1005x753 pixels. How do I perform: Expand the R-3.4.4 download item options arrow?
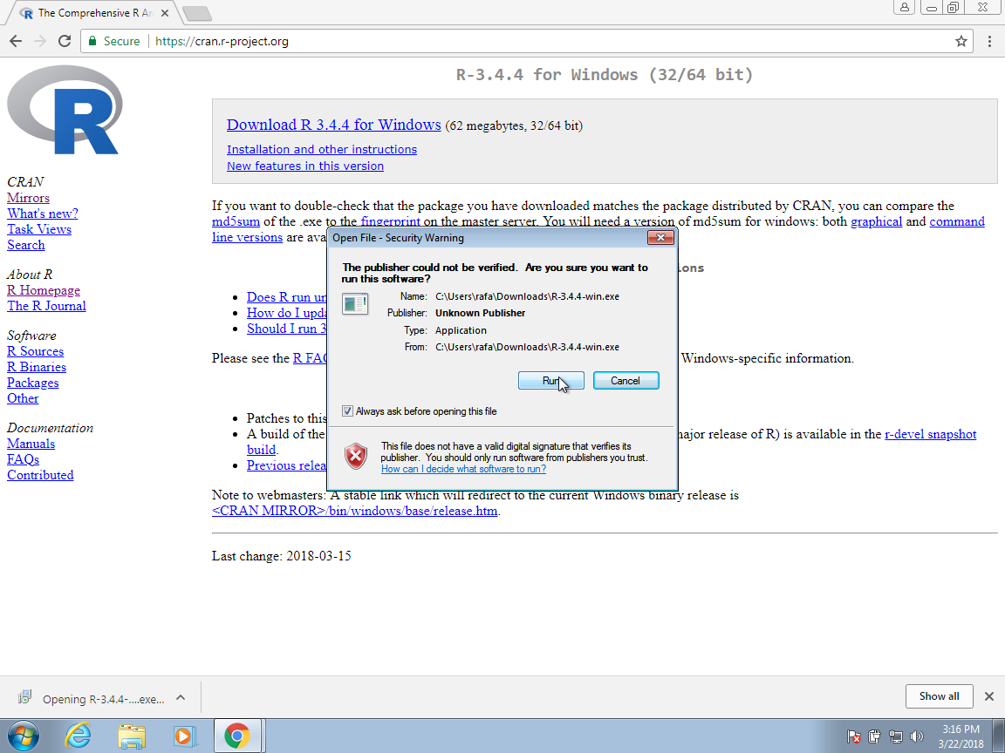click(x=181, y=697)
